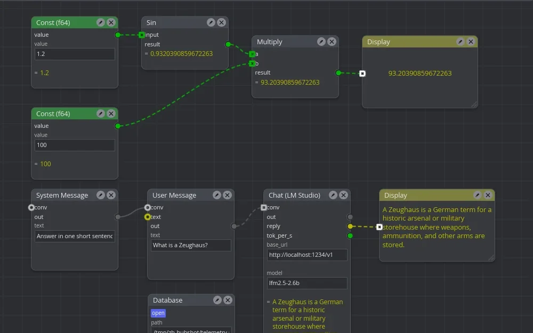Close the Const node holding 100
Screen dimensions: 533x333
(x=111, y=113)
